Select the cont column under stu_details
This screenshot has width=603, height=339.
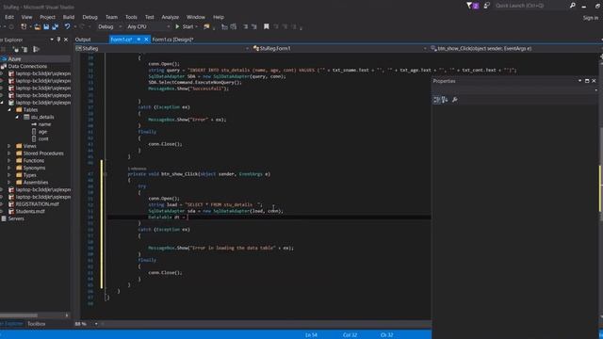point(43,139)
